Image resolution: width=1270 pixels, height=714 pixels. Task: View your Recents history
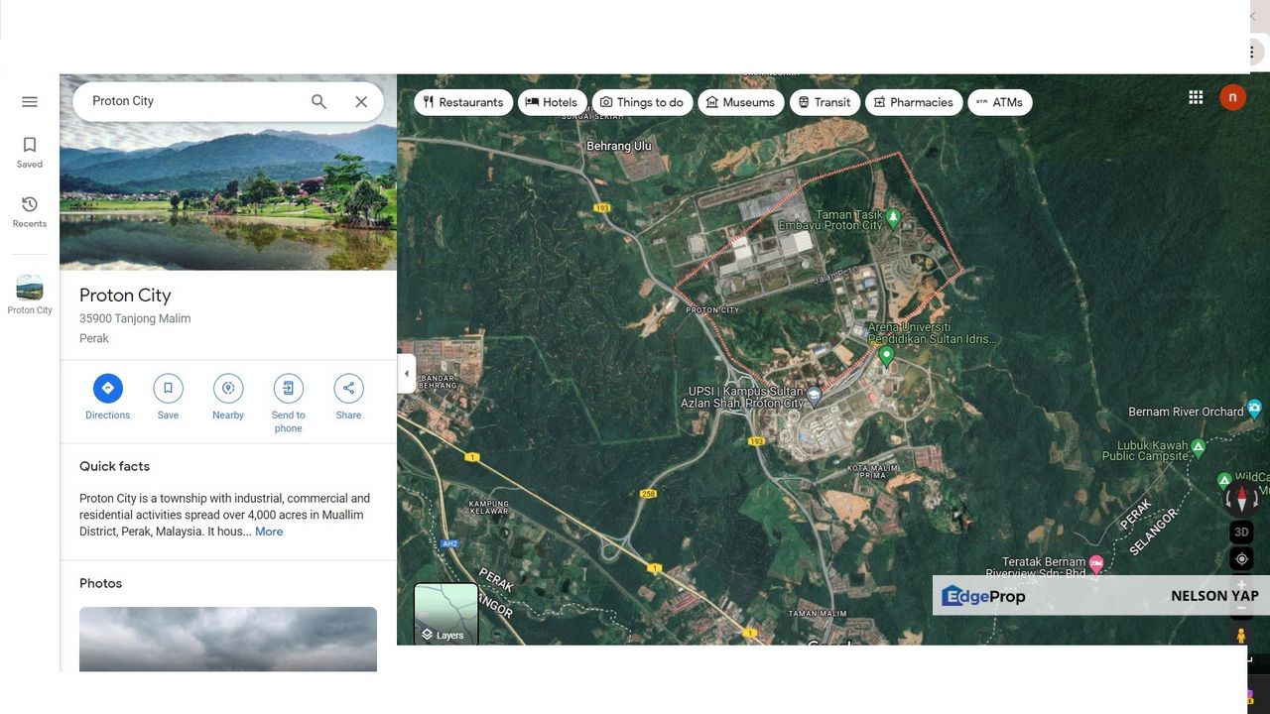(29, 210)
